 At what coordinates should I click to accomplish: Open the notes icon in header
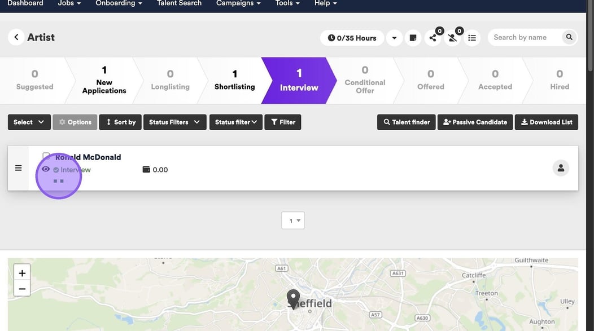[x=413, y=38]
